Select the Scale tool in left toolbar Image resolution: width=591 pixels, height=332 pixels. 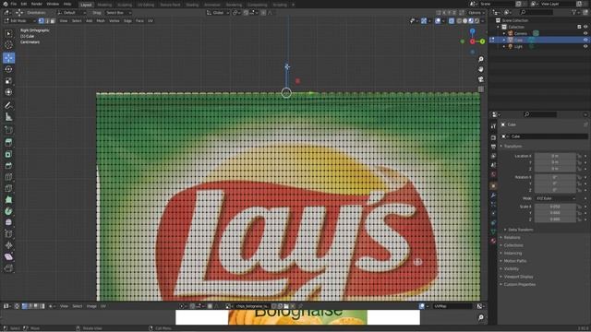(8, 81)
